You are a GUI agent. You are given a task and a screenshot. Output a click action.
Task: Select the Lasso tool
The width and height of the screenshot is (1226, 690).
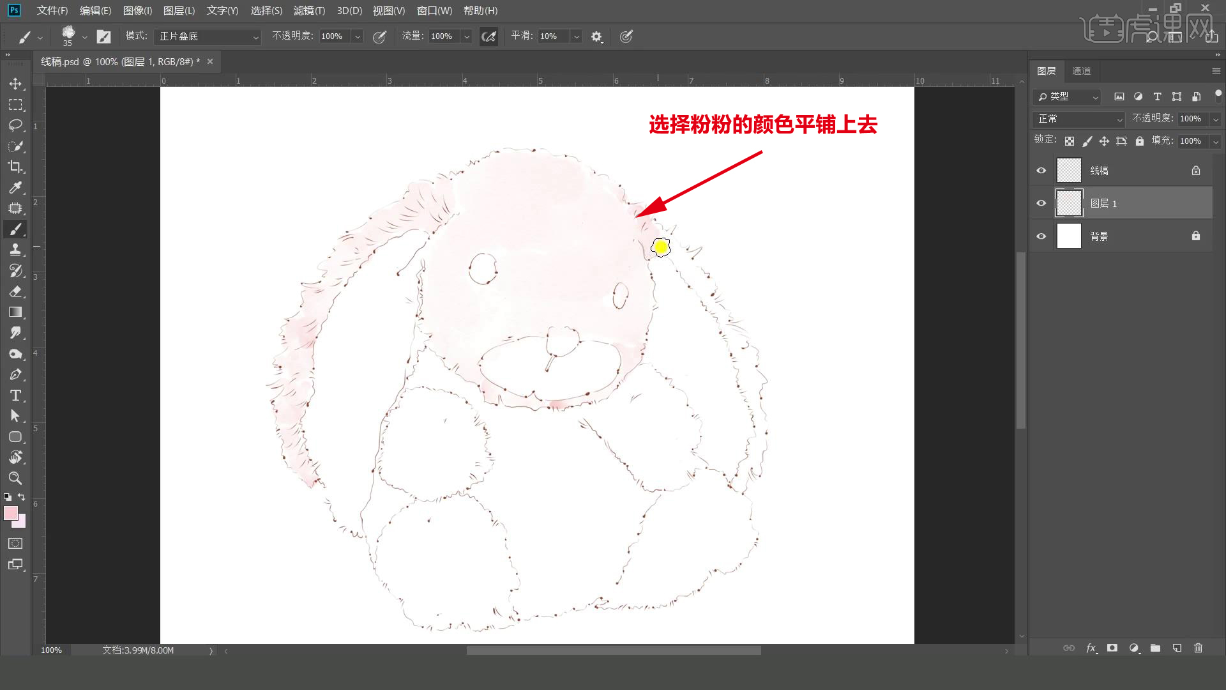click(15, 125)
